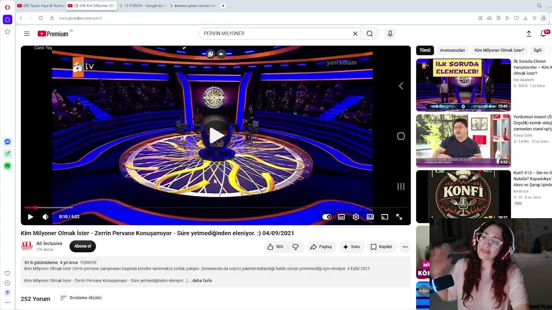Dislike the video

tap(296, 247)
